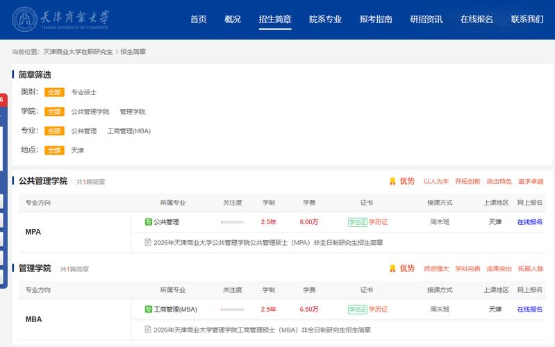
Task: Click the 管理学院 section heading
Action: click(x=35, y=269)
